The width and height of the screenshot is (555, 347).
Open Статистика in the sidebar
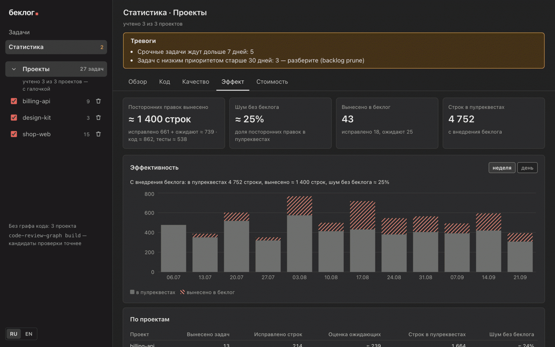56,47
